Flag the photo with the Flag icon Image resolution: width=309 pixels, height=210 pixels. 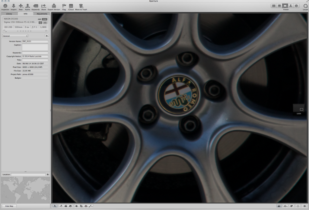[64, 7]
